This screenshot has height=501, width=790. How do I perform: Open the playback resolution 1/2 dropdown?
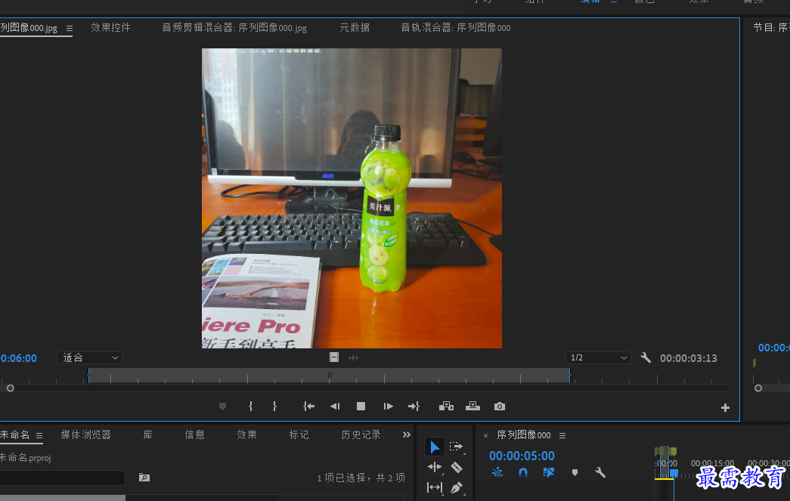click(598, 358)
